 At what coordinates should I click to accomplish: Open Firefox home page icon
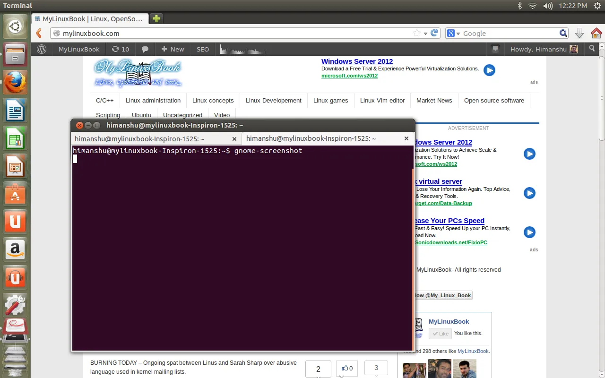[596, 33]
